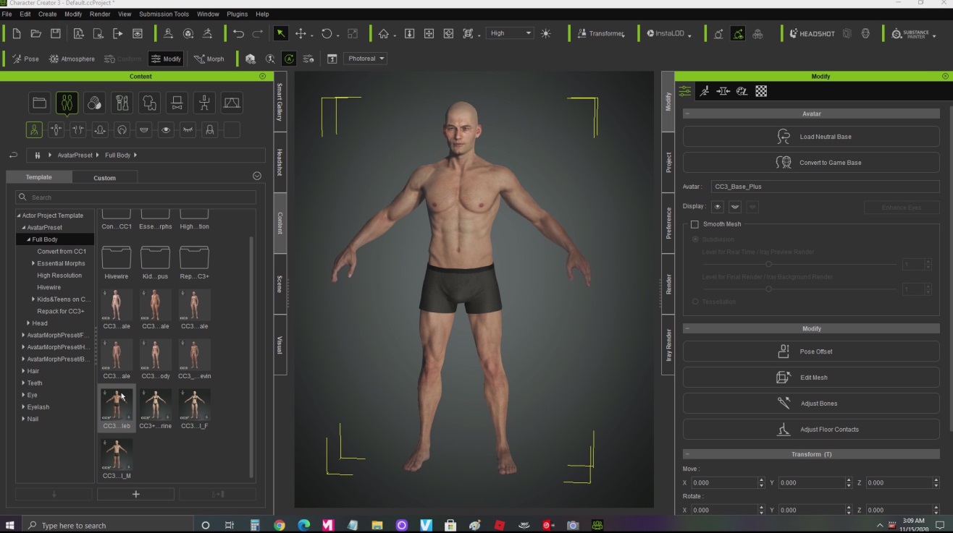Viewport: 953px width, 533px height.
Task: Expand the Head tree node
Action: [28, 323]
